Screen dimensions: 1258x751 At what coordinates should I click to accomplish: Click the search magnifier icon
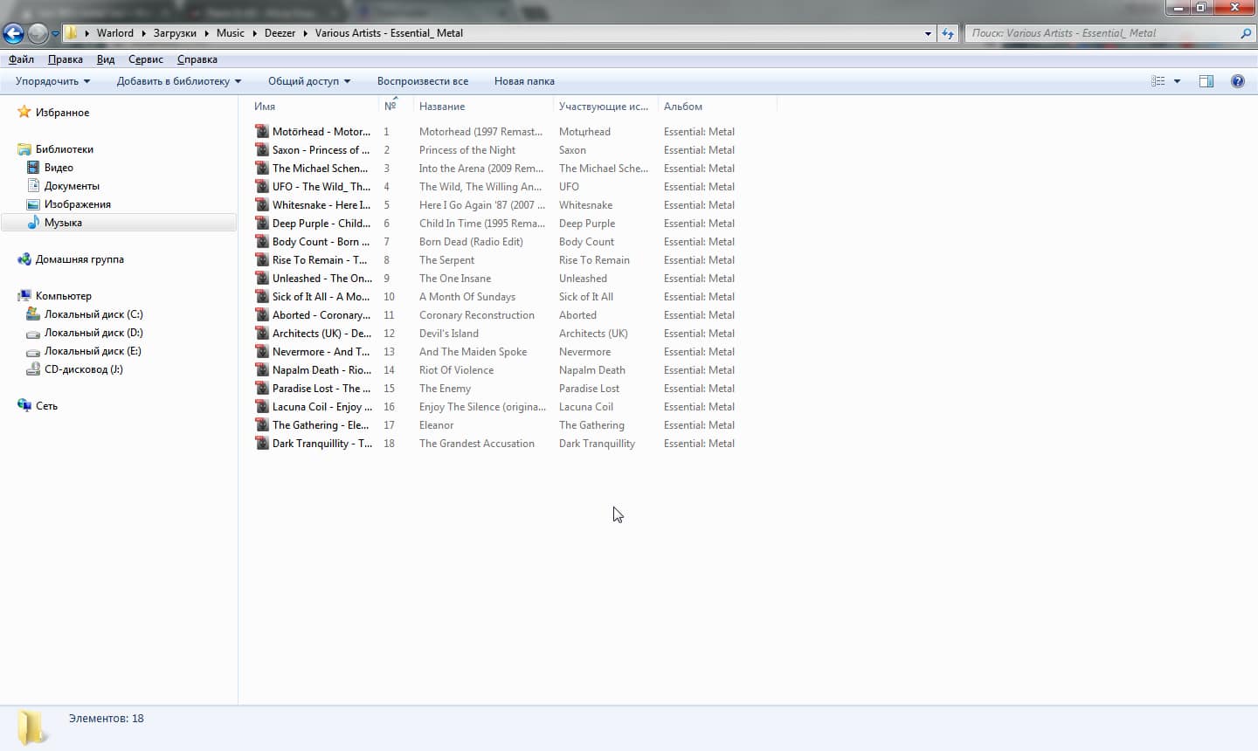(1246, 33)
